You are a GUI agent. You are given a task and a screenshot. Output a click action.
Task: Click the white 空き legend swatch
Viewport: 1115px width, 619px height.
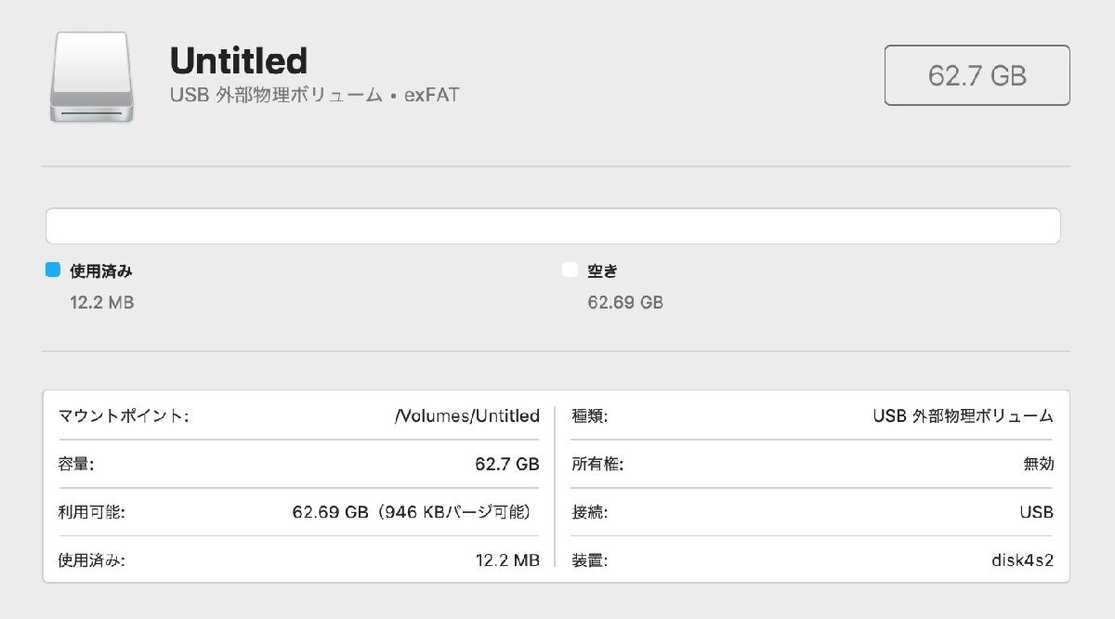pyautogui.click(x=570, y=270)
